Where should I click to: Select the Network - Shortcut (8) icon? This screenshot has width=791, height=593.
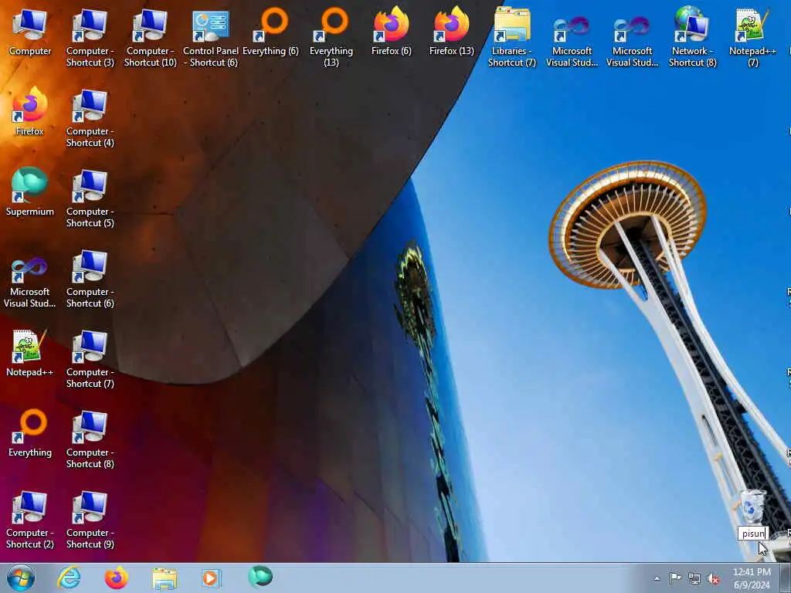coord(693,38)
